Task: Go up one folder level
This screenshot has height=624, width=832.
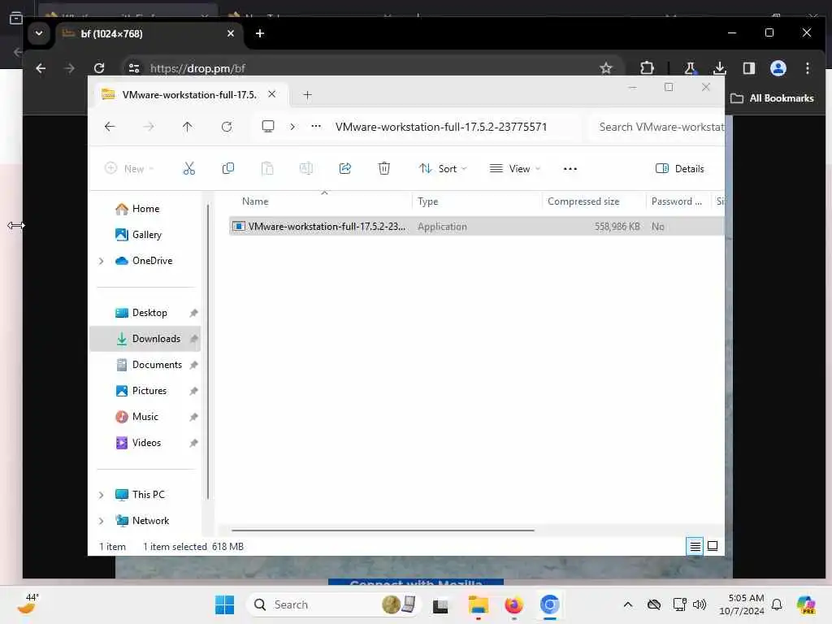Action: tap(188, 127)
